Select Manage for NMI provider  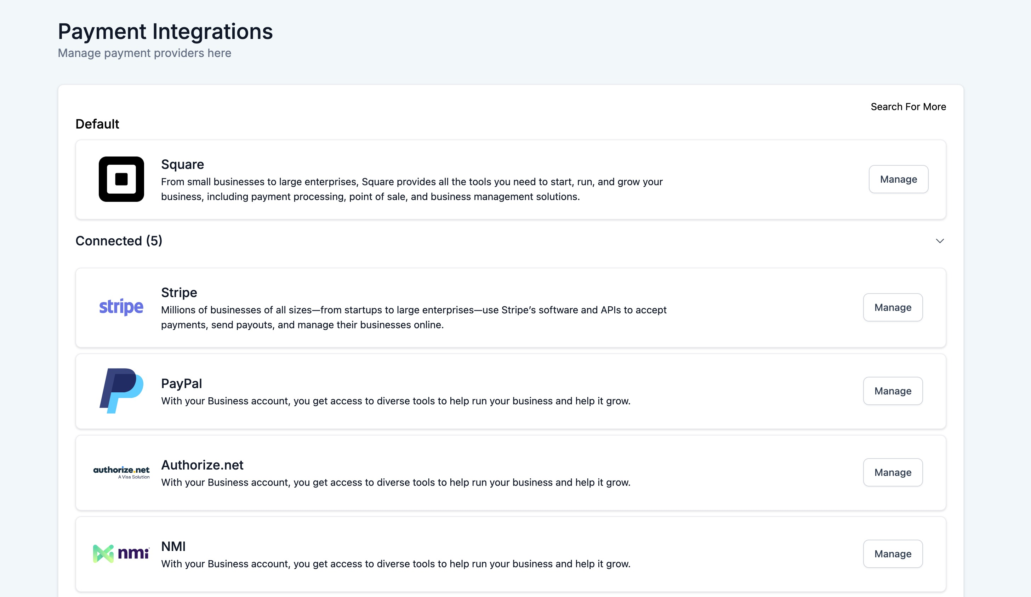(x=892, y=554)
